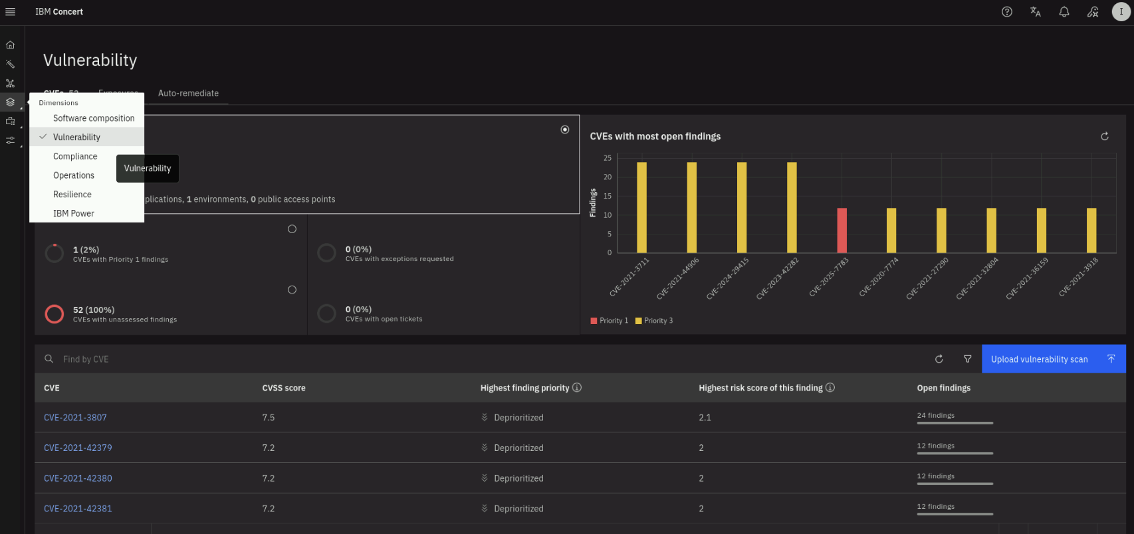Select the unassessed findings radio button
The height and width of the screenshot is (534, 1134).
(x=292, y=290)
